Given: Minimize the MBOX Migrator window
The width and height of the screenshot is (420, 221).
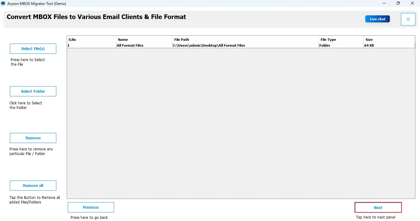Looking at the screenshot, I should click(384, 3).
